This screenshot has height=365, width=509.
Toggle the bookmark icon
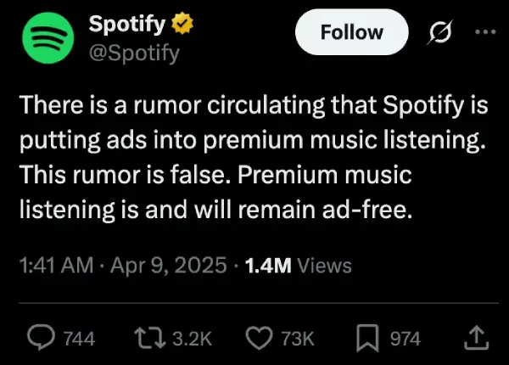pos(367,338)
